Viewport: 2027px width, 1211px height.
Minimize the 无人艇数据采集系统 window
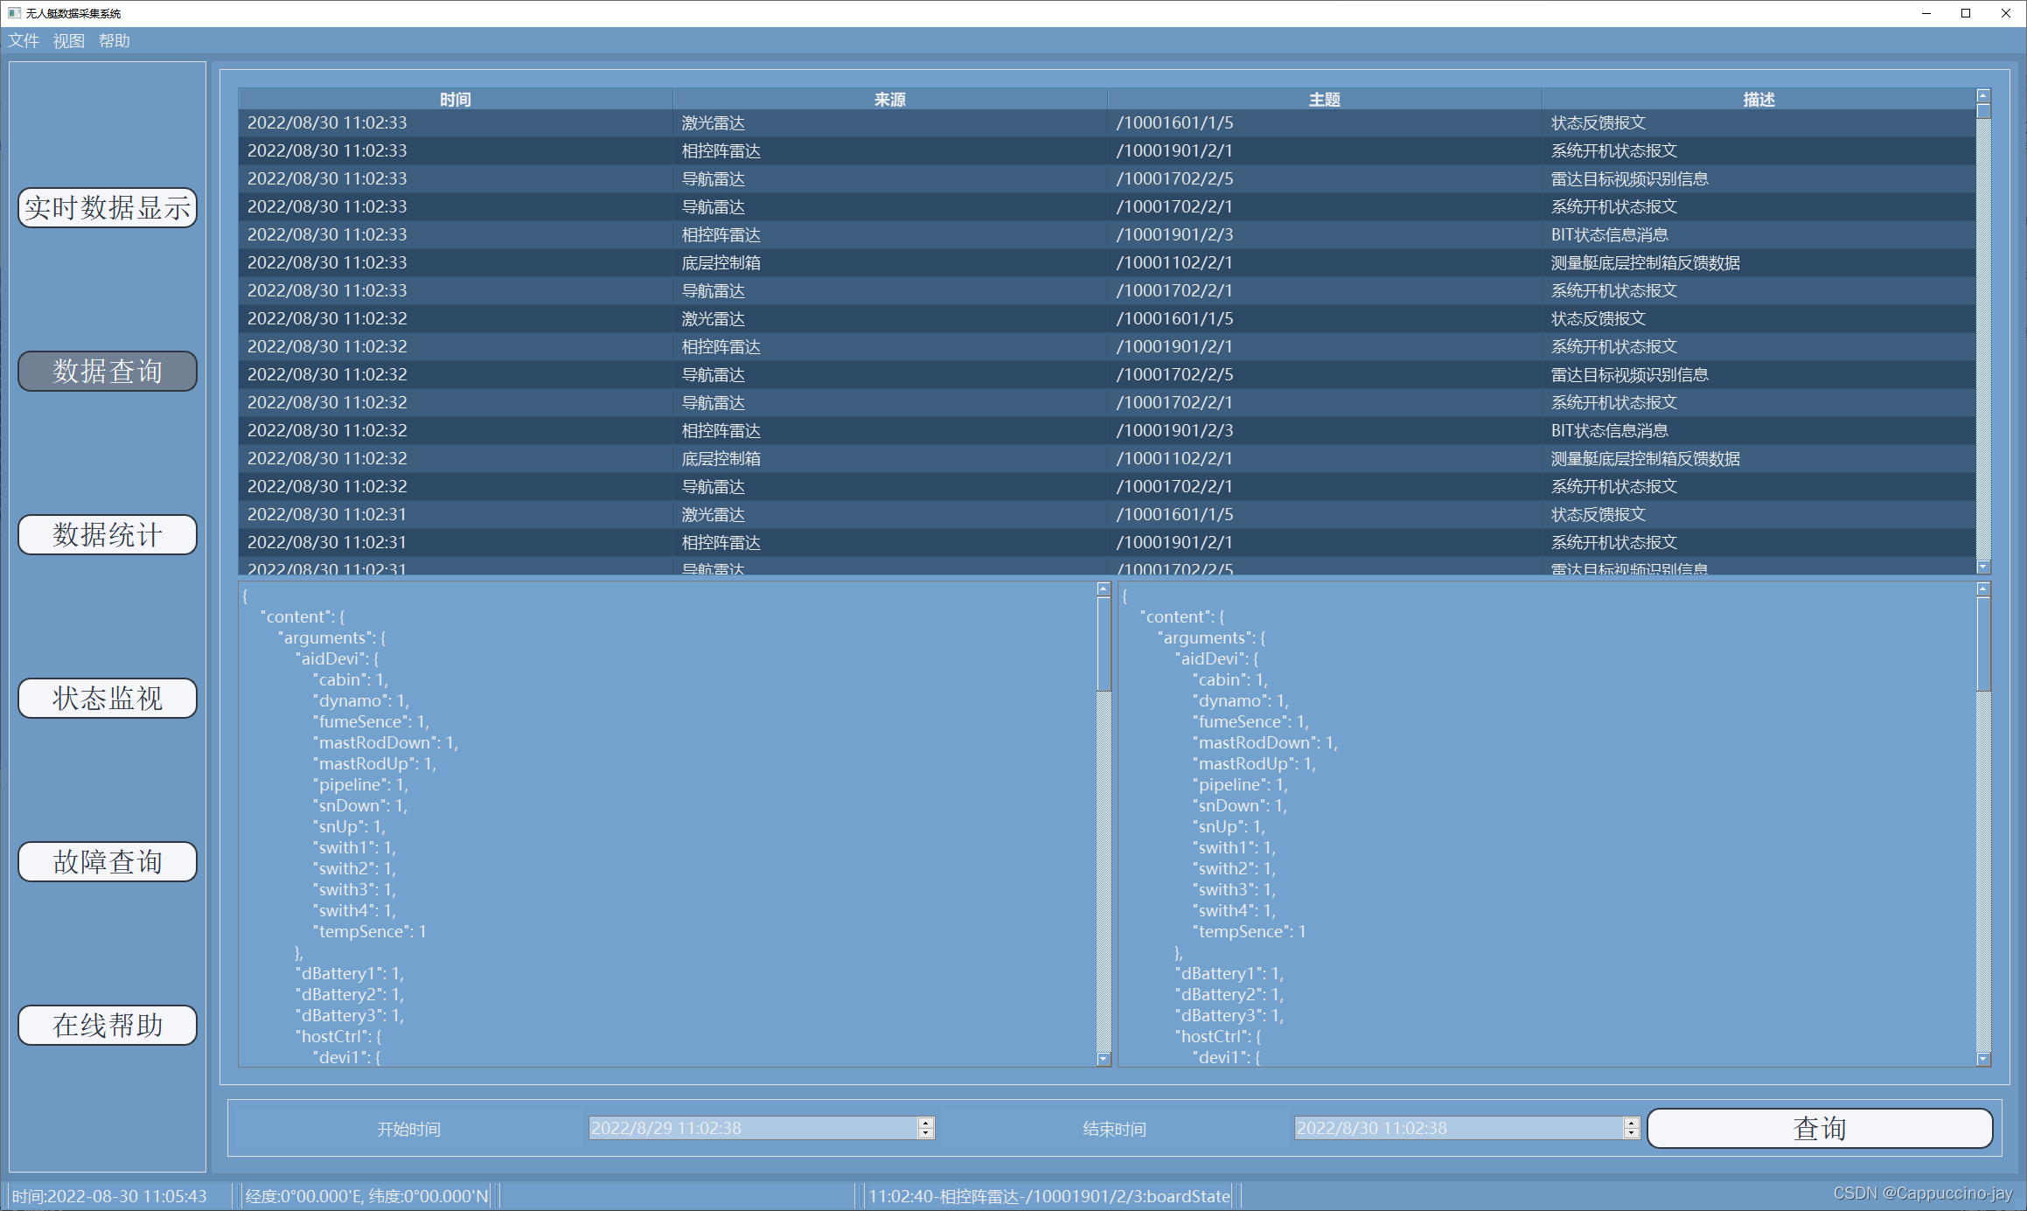[1926, 13]
